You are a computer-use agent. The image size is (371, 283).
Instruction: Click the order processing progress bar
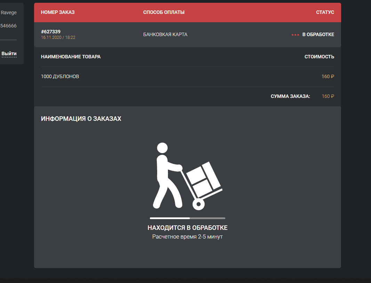point(187,218)
